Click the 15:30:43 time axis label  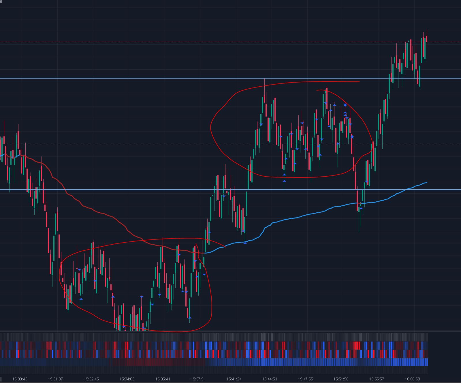click(20, 379)
